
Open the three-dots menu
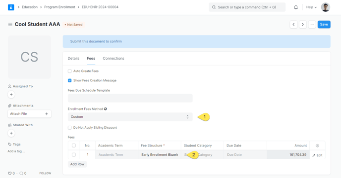pos(312,25)
